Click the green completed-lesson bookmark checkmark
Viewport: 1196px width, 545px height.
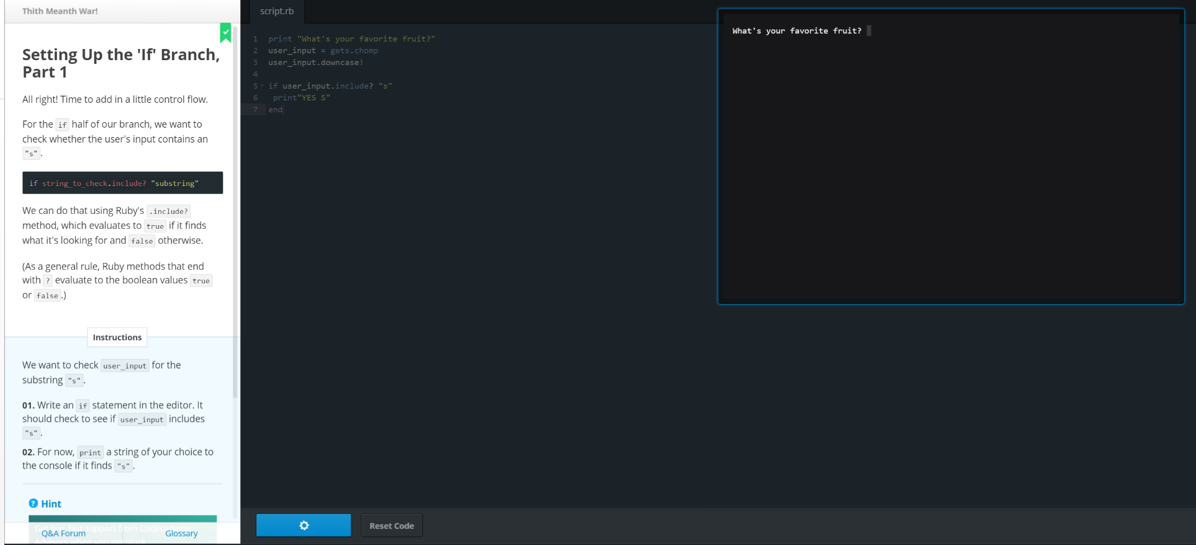tap(225, 32)
